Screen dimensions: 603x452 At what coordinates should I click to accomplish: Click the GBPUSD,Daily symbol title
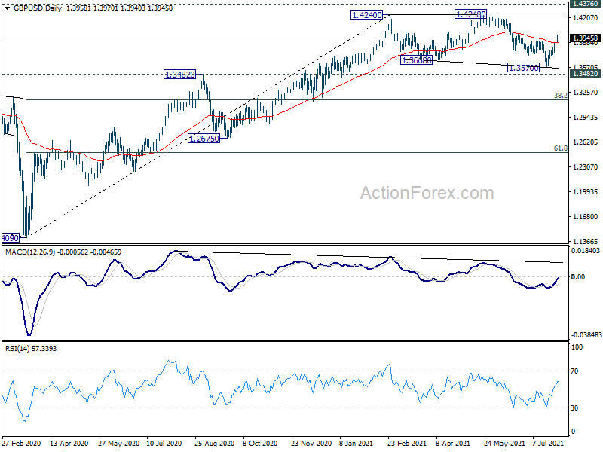(37, 8)
